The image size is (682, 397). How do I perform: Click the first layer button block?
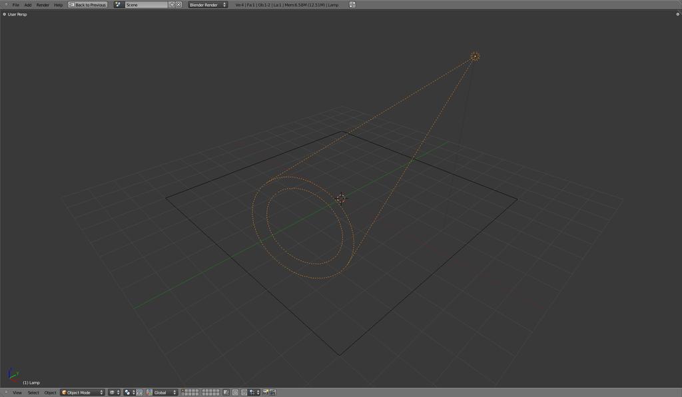pos(190,392)
